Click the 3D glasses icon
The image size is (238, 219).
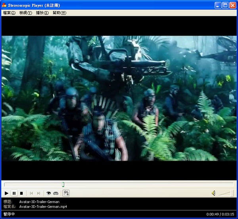(56, 193)
